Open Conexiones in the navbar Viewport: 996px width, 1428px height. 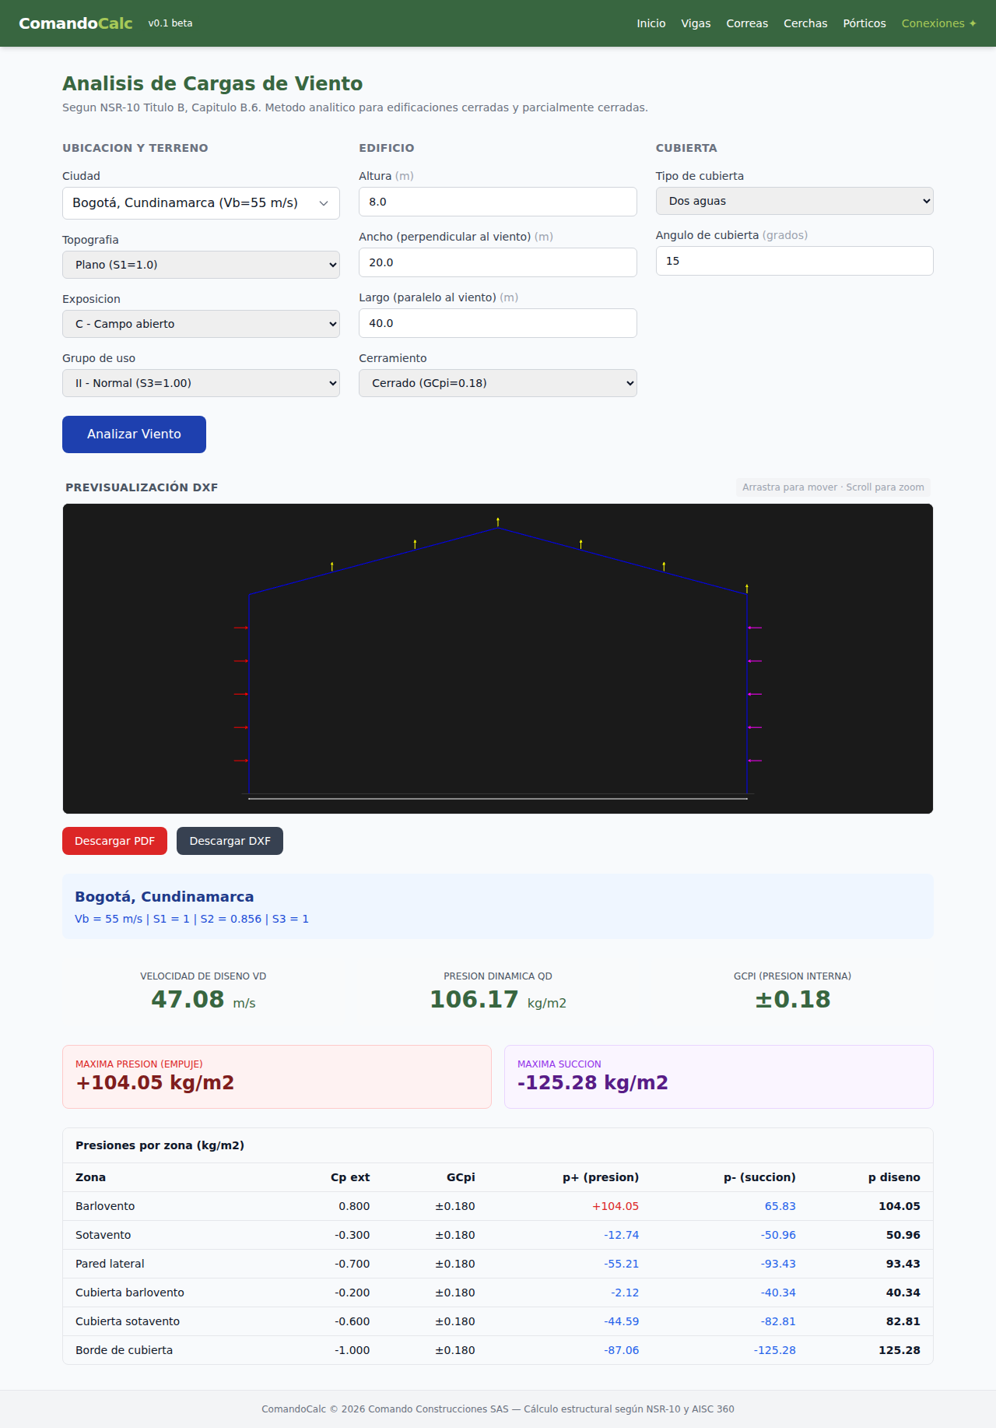(939, 23)
